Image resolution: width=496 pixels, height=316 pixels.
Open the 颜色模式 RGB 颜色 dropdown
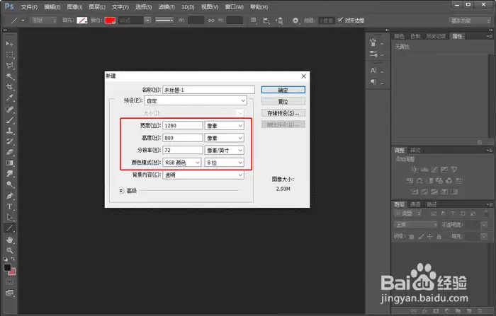click(182, 163)
